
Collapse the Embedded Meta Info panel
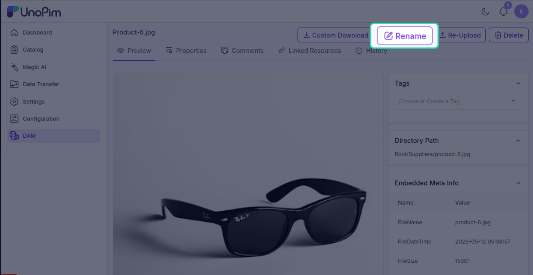(518, 183)
